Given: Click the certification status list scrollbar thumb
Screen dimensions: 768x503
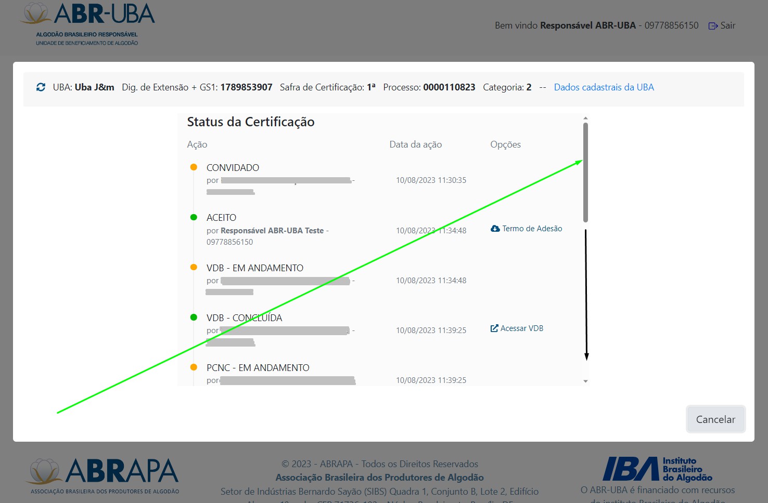Looking at the screenshot, I should (x=585, y=171).
